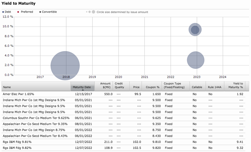Select the dark inner bubble near 9%
The width and height of the screenshot is (251, 152).
pos(195,30)
